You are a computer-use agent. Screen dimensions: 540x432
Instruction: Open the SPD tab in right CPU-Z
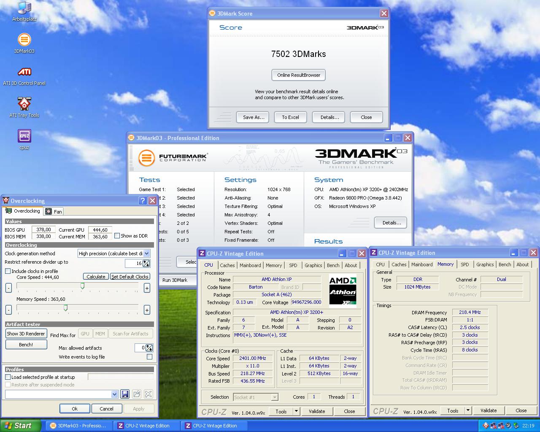464,265
